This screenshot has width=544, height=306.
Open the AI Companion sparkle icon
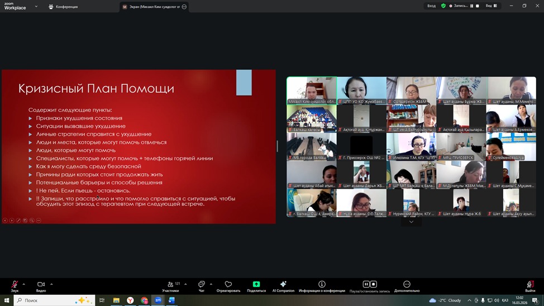tap(283, 285)
